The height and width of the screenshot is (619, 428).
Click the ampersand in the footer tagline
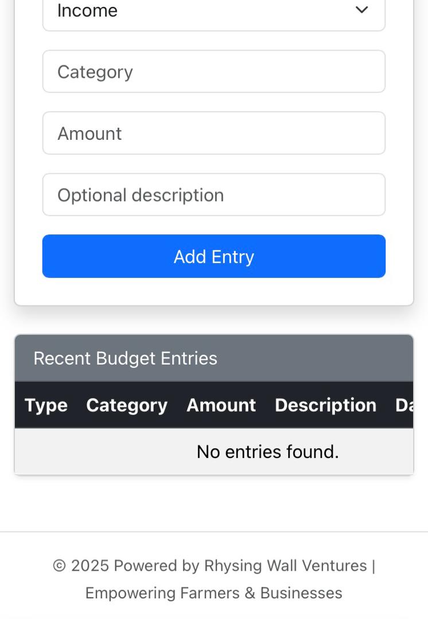pyautogui.click(x=250, y=593)
